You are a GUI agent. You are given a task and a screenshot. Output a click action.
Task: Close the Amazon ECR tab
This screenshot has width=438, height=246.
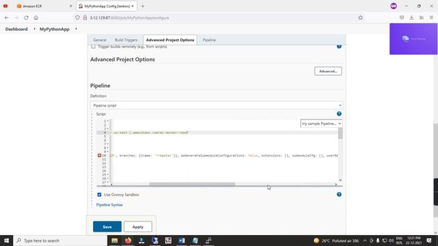point(70,6)
